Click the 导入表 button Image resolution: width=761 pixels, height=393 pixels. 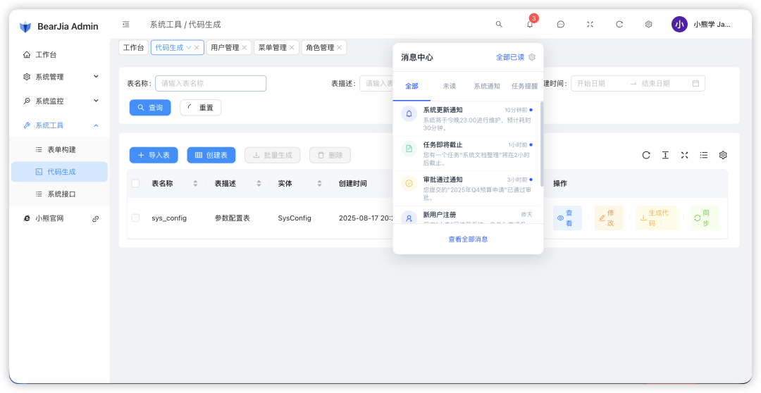[x=154, y=155]
